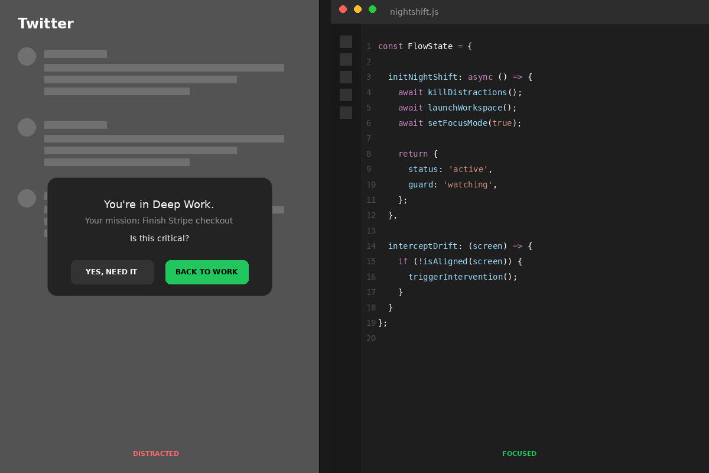
Task: Click the green FOCUSED status label
Action: 519,453
